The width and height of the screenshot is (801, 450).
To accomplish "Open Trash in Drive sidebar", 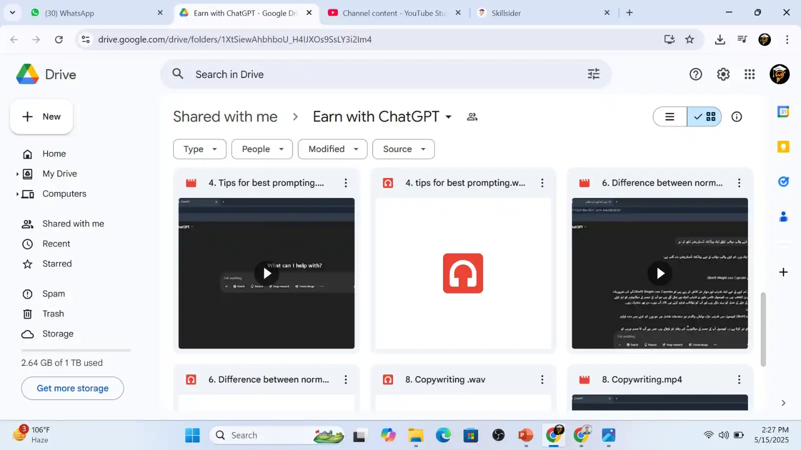I will (x=53, y=314).
